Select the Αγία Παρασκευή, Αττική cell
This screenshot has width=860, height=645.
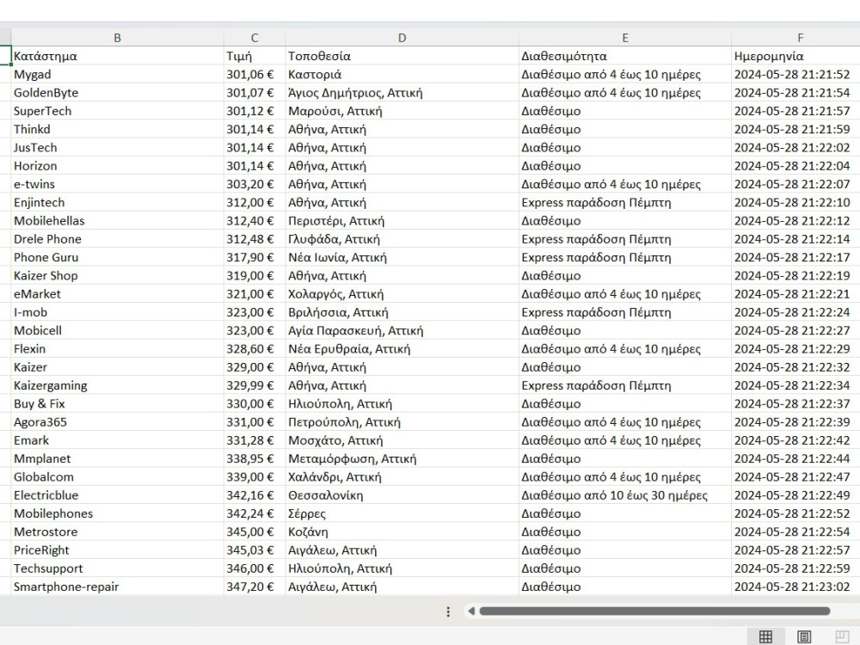pos(402,330)
